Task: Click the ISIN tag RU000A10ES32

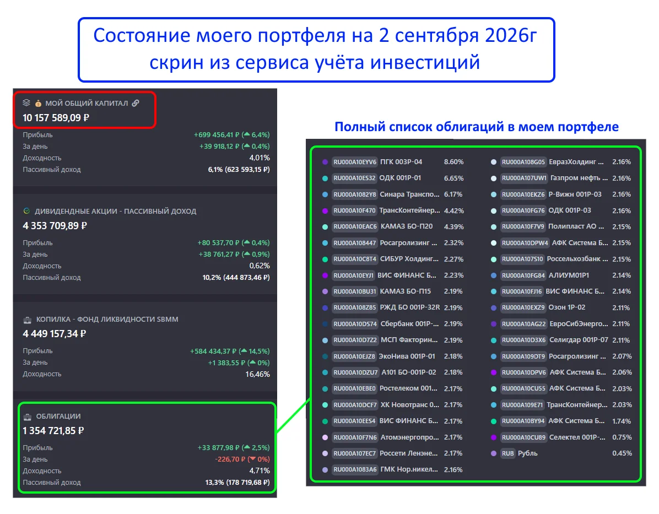Action: click(x=354, y=178)
